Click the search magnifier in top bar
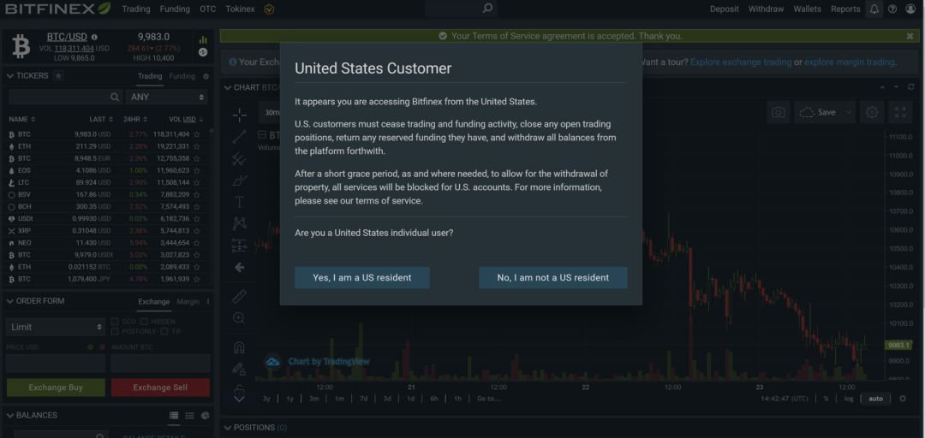This screenshot has height=438, width=925. tap(487, 9)
